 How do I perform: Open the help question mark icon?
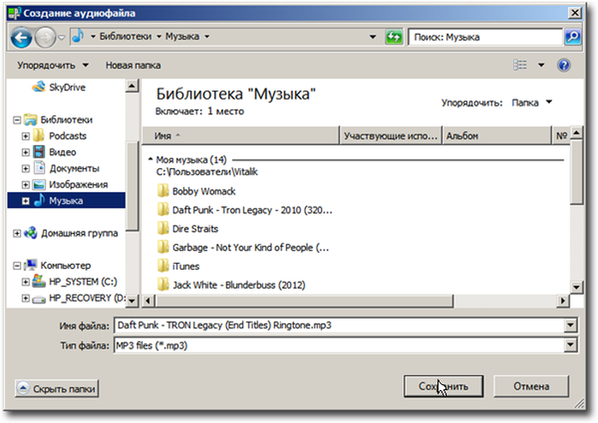pos(563,65)
